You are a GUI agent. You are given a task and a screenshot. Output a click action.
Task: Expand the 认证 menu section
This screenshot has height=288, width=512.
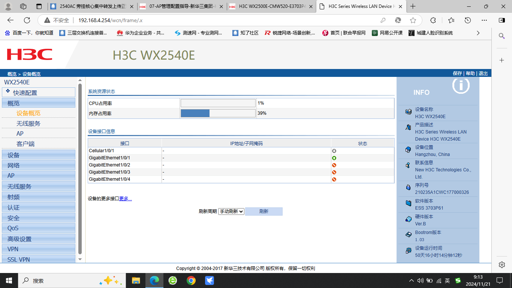39,207
